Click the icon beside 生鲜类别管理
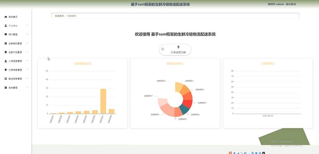 (x=6, y=43)
